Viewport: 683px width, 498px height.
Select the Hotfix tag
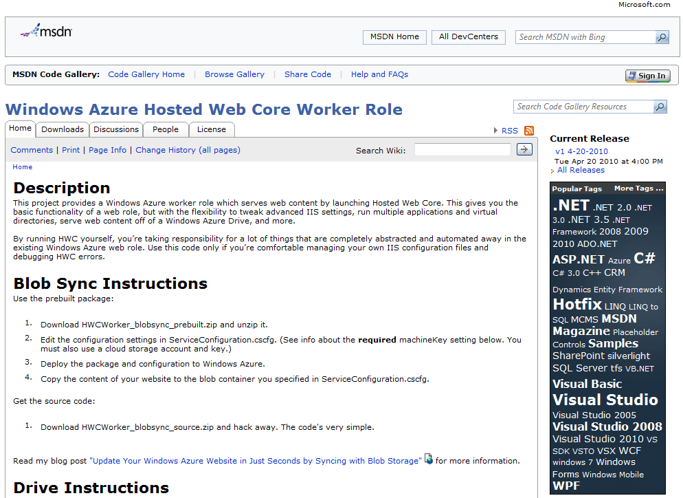(577, 304)
